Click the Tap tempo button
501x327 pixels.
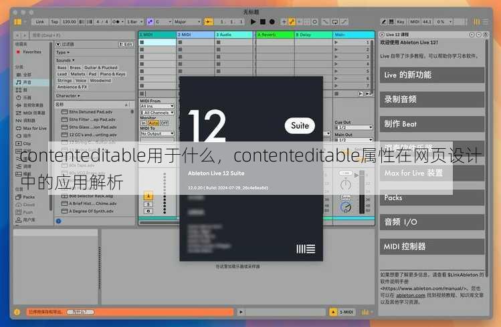click(55, 21)
